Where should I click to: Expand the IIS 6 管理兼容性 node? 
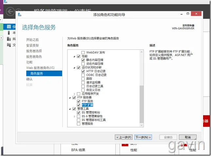click(x=74, y=116)
